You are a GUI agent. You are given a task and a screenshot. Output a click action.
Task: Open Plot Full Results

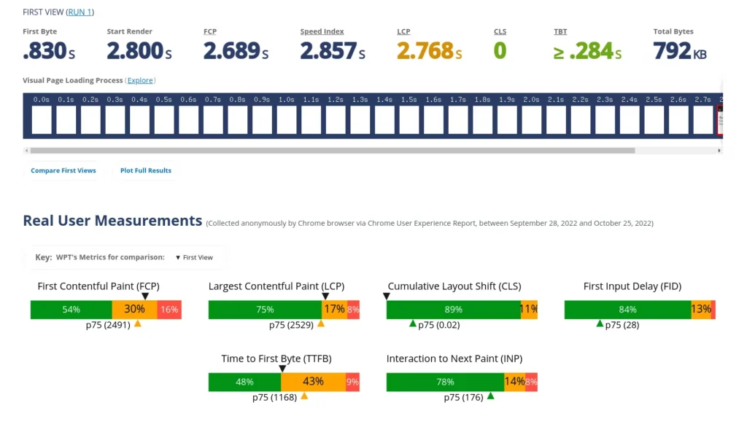(x=146, y=170)
